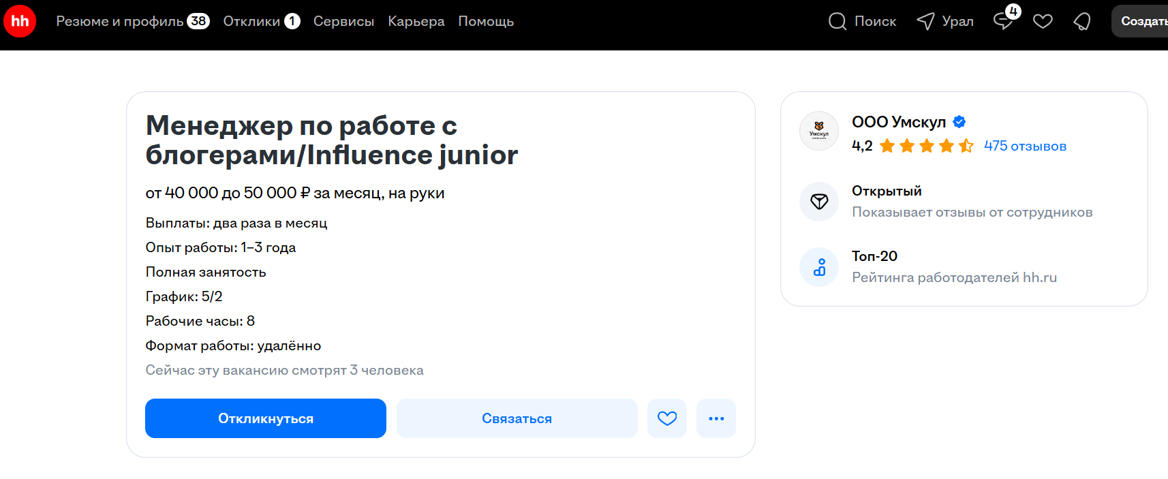Open Карьера menu item
1168x479 pixels.
(x=416, y=21)
